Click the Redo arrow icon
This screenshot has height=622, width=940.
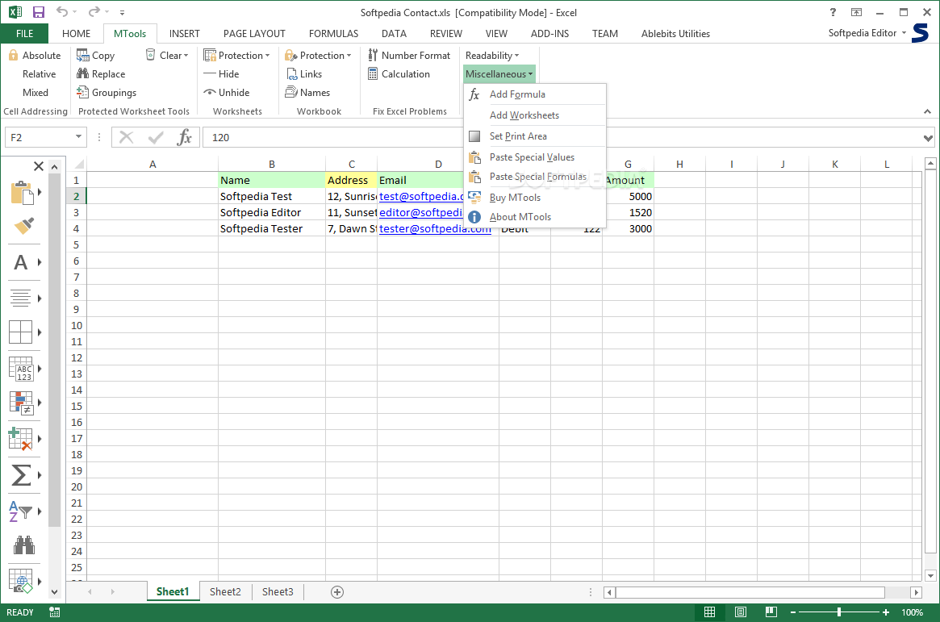[x=94, y=12]
